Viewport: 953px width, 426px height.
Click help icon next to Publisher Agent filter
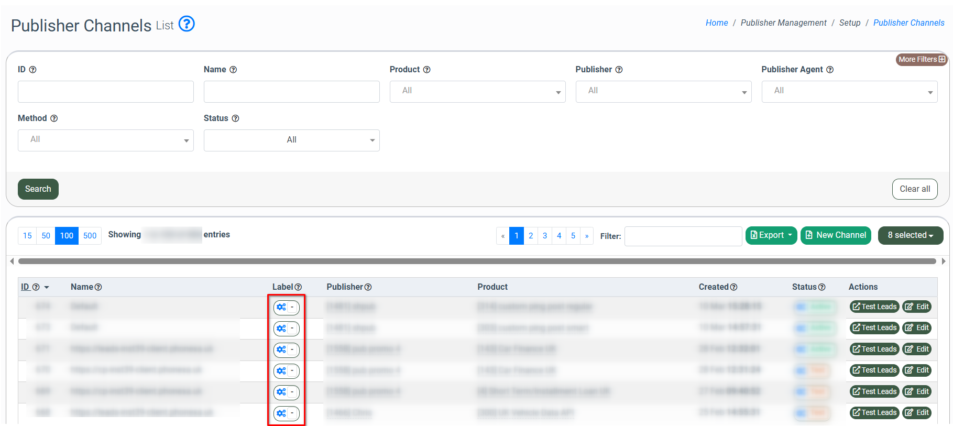pos(830,70)
